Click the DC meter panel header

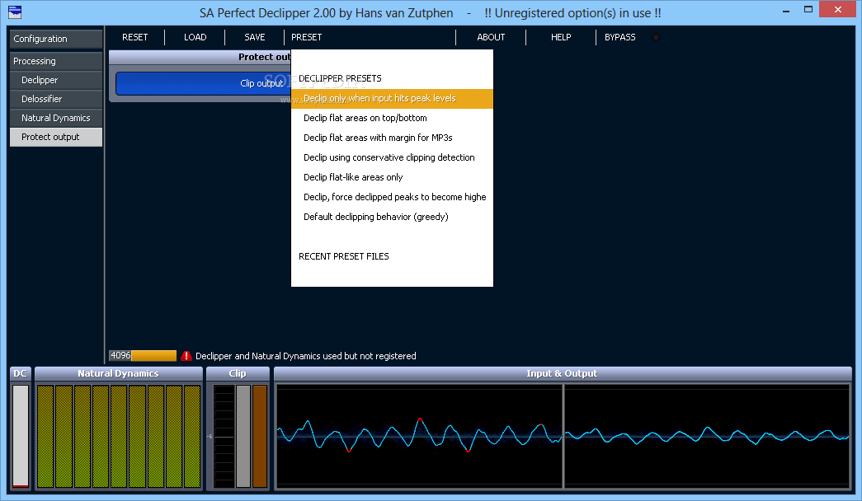(x=21, y=373)
